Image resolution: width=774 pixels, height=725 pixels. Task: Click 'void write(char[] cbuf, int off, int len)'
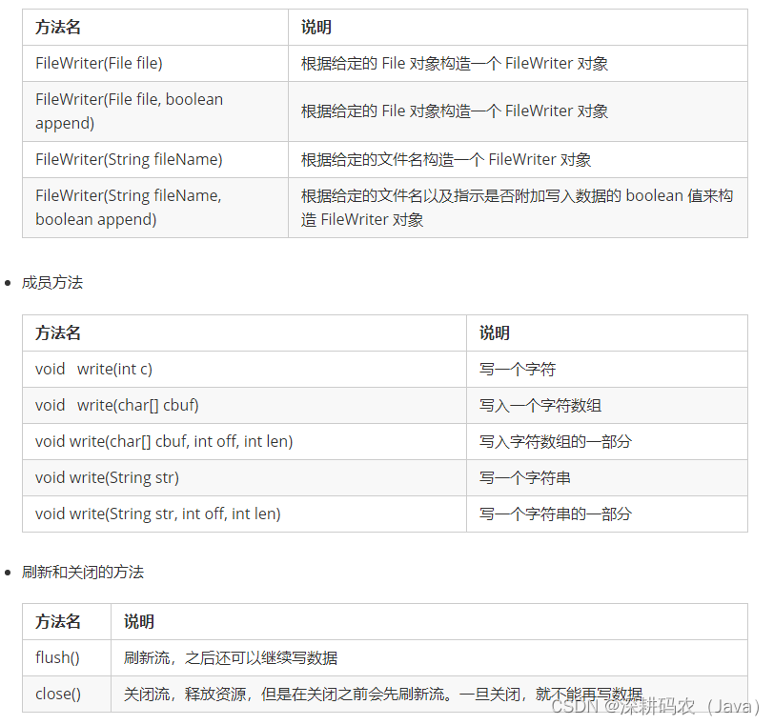tap(164, 441)
